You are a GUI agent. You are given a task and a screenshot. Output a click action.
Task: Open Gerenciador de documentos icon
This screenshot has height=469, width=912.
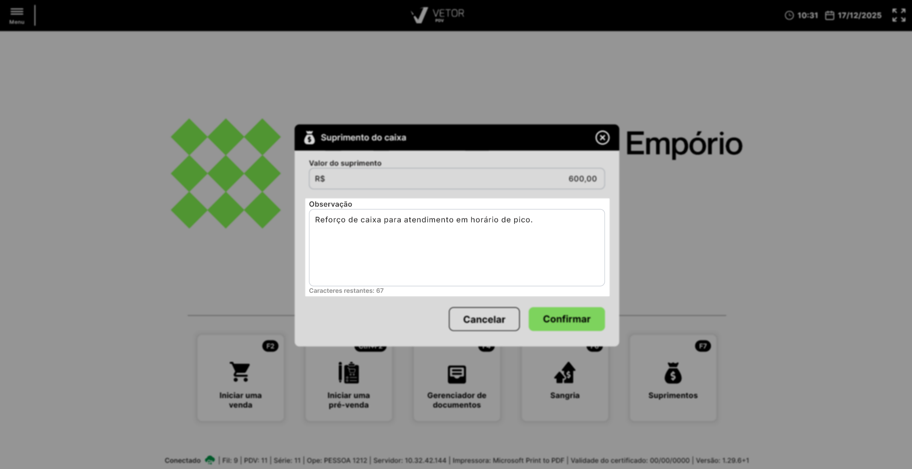tap(456, 374)
